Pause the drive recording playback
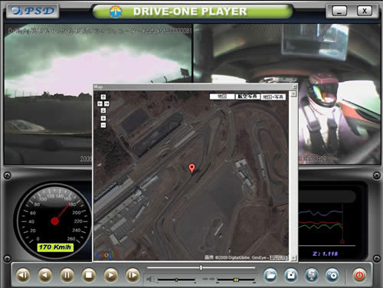The height and width of the screenshot is (288, 383). [x=67, y=275]
